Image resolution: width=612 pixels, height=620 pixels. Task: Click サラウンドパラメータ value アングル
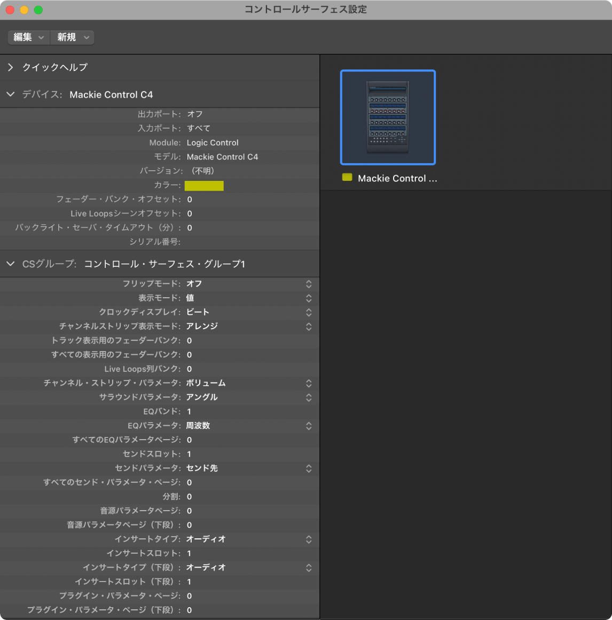pyautogui.click(x=202, y=398)
